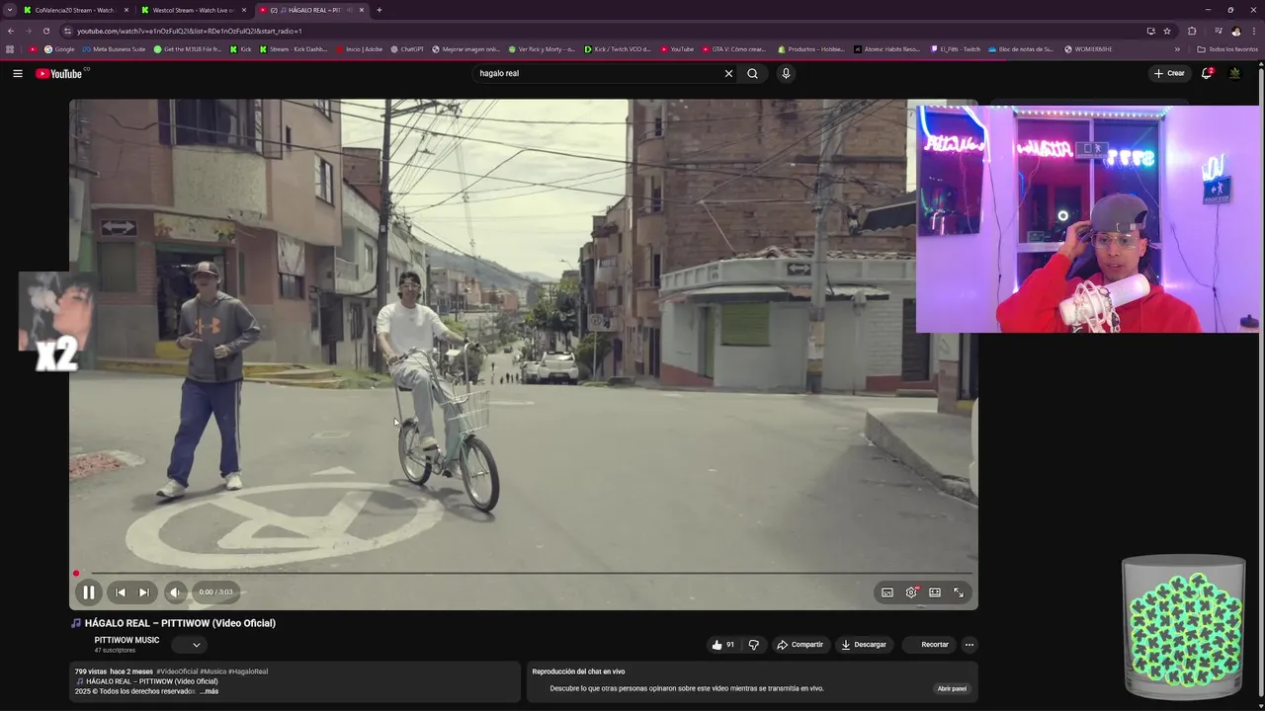Open the GTA V bookmark

(733, 48)
